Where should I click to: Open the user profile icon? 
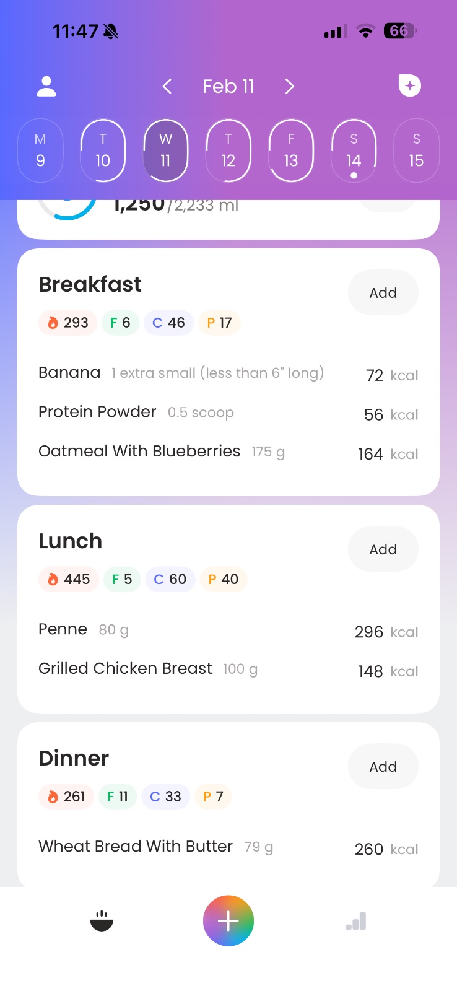[46, 86]
